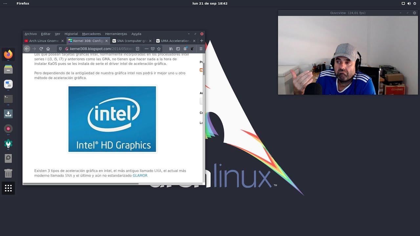
Task: Reload the current page
Action: 41,49
